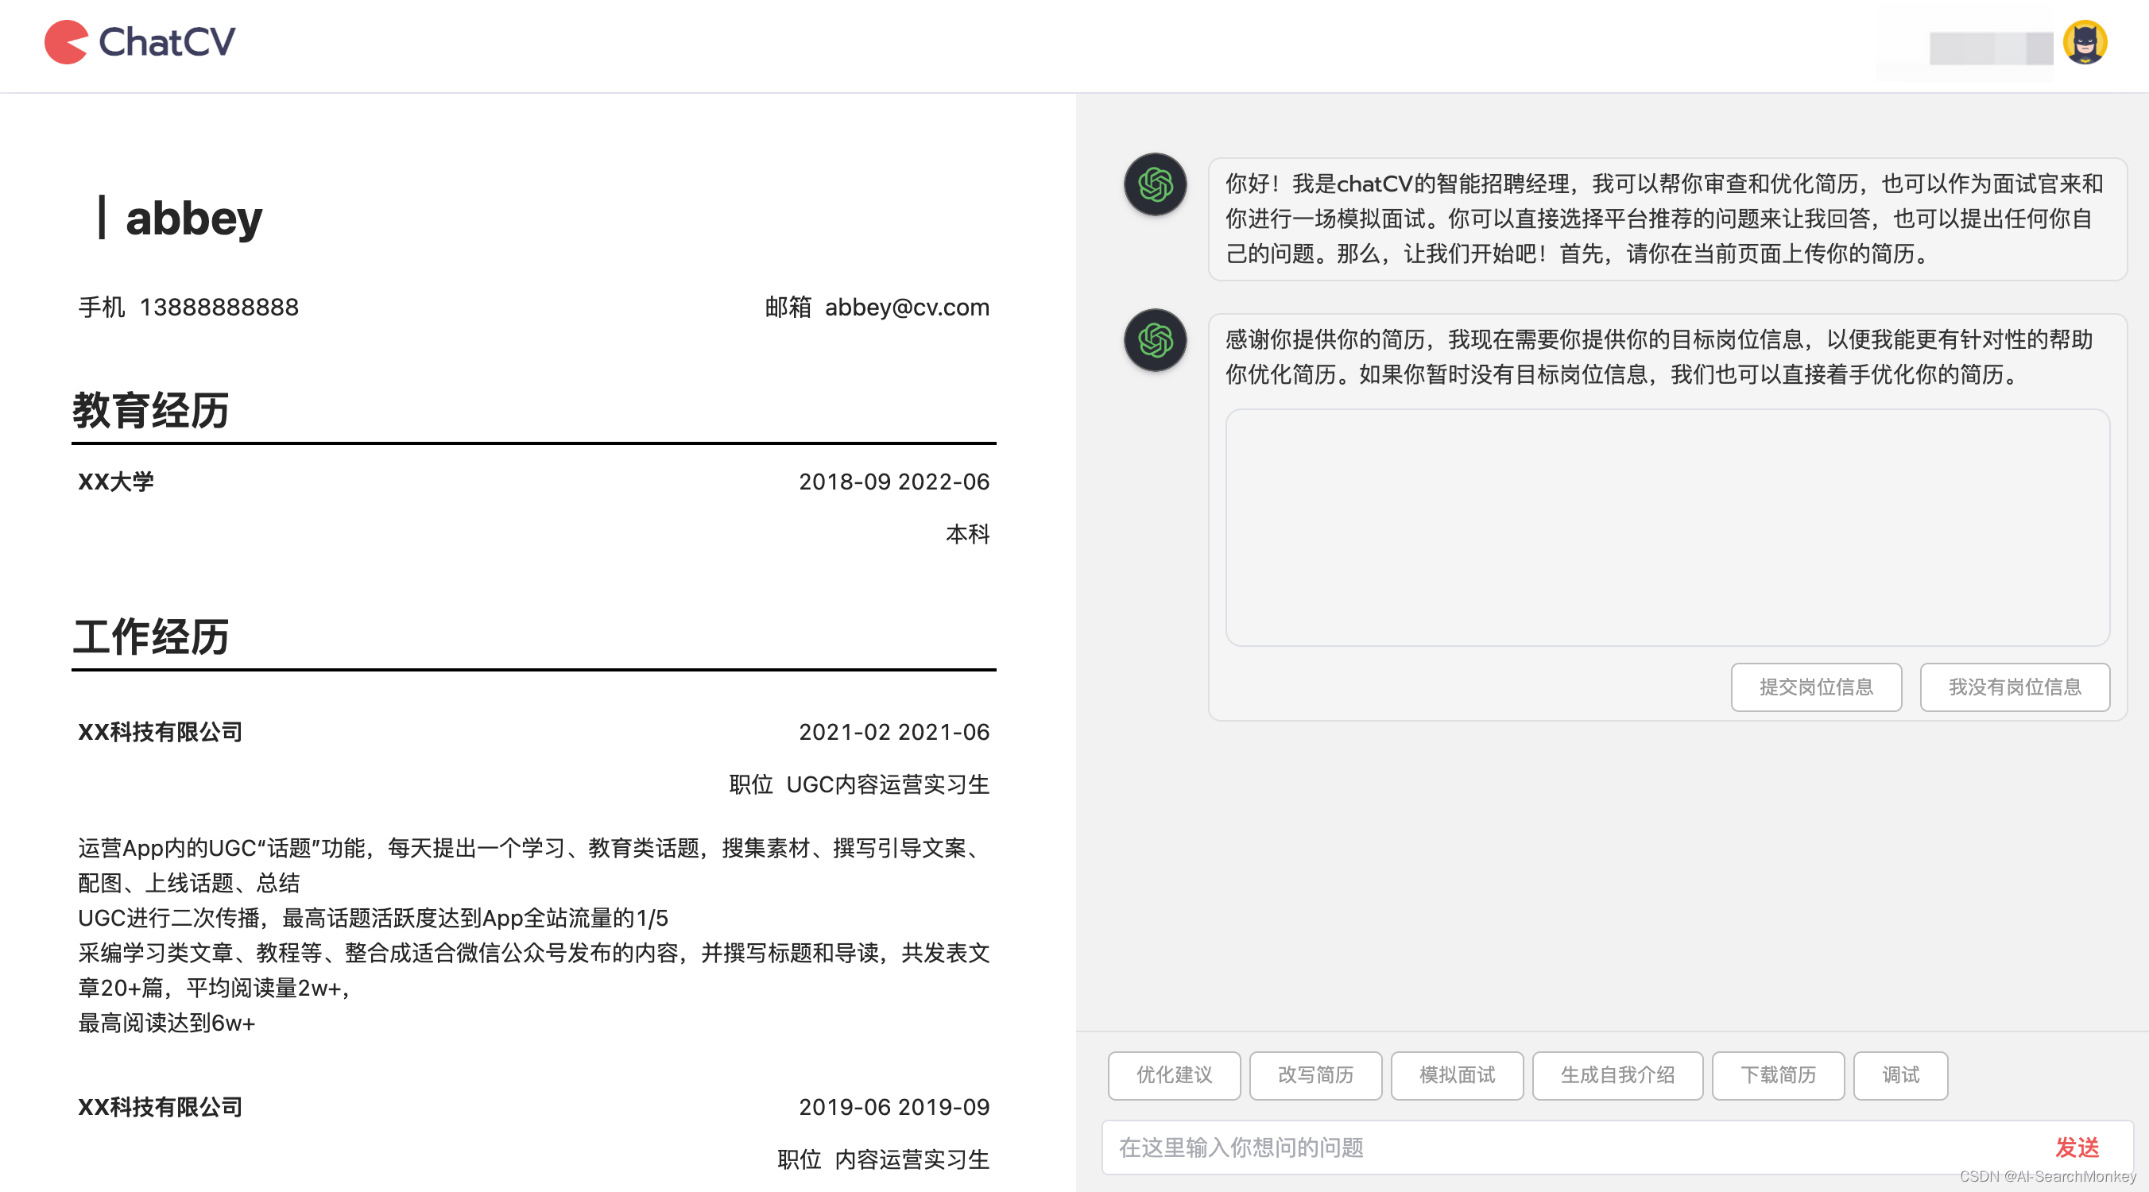Click the 下载简历 button

1777,1075
